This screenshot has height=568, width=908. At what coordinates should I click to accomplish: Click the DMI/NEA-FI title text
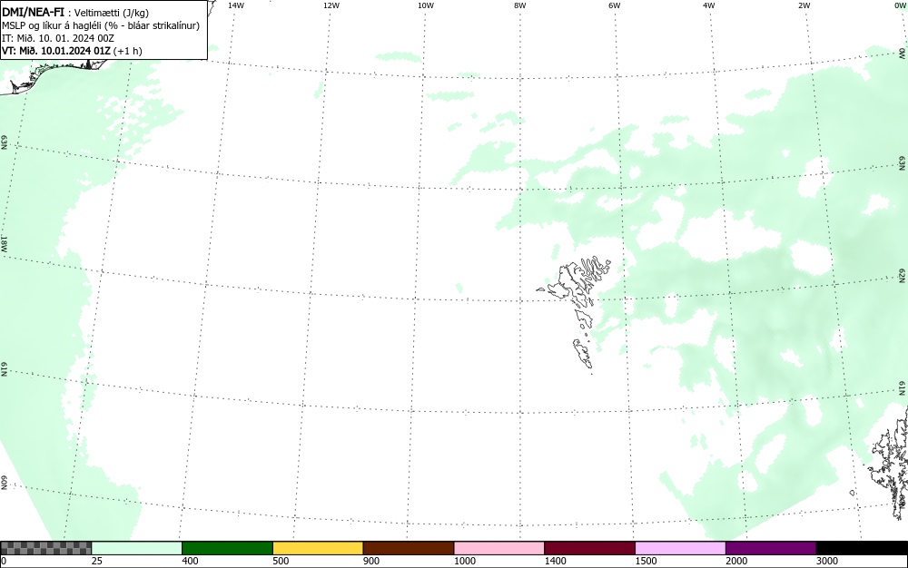coord(33,12)
